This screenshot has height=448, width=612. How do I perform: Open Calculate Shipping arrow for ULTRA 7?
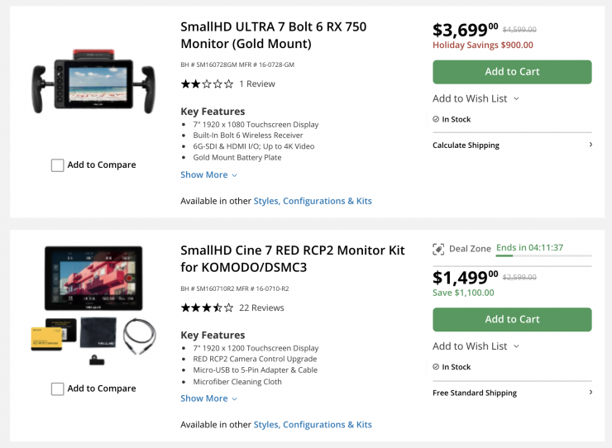590,145
